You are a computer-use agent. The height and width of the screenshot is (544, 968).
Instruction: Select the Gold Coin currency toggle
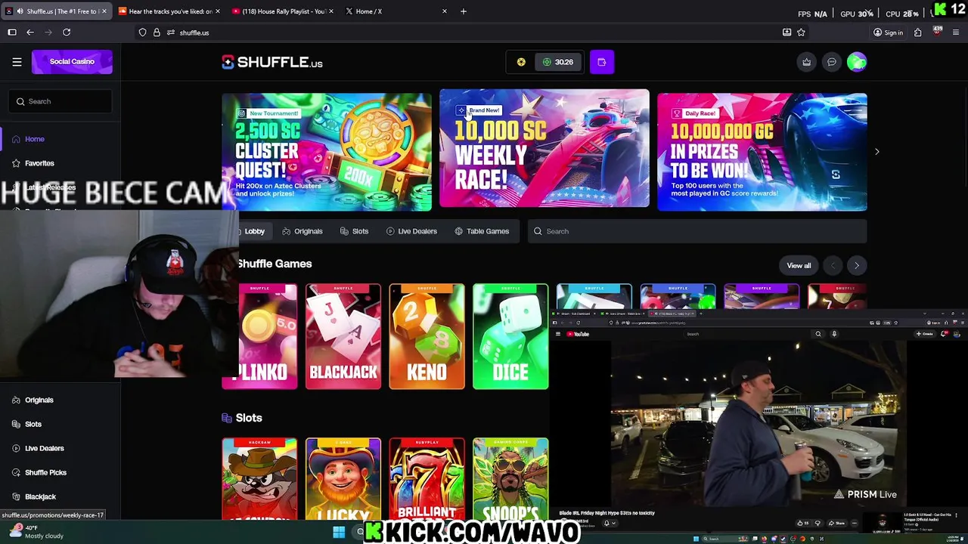(x=521, y=62)
